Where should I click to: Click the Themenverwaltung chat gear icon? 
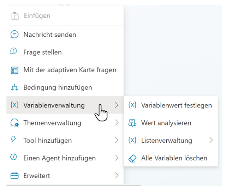coord(14,123)
